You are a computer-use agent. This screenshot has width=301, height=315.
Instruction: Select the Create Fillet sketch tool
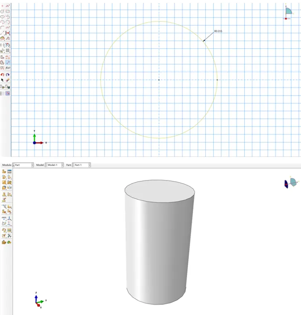pyautogui.click(x=2, y=28)
